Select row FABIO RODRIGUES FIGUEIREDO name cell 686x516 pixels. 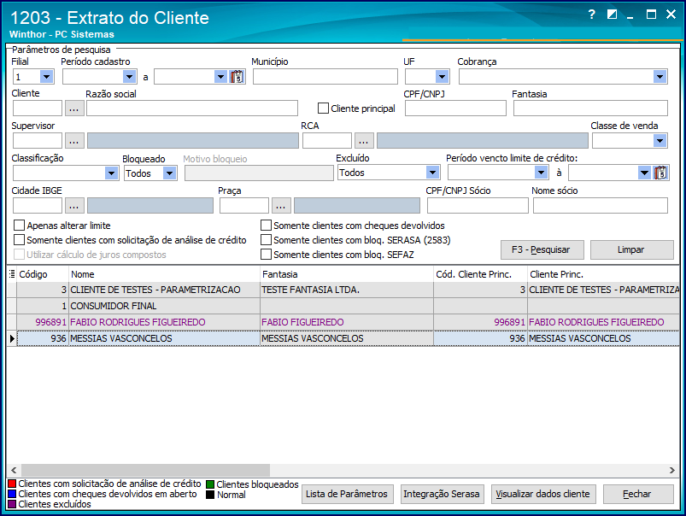click(x=164, y=322)
